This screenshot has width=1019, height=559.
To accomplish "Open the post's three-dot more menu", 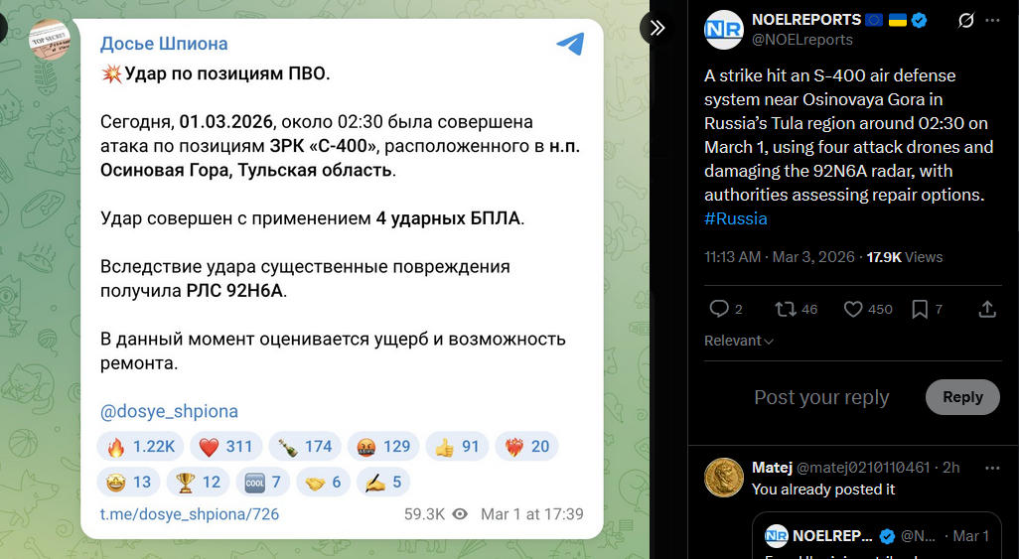I will pyautogui.click(x=992, y=21).
